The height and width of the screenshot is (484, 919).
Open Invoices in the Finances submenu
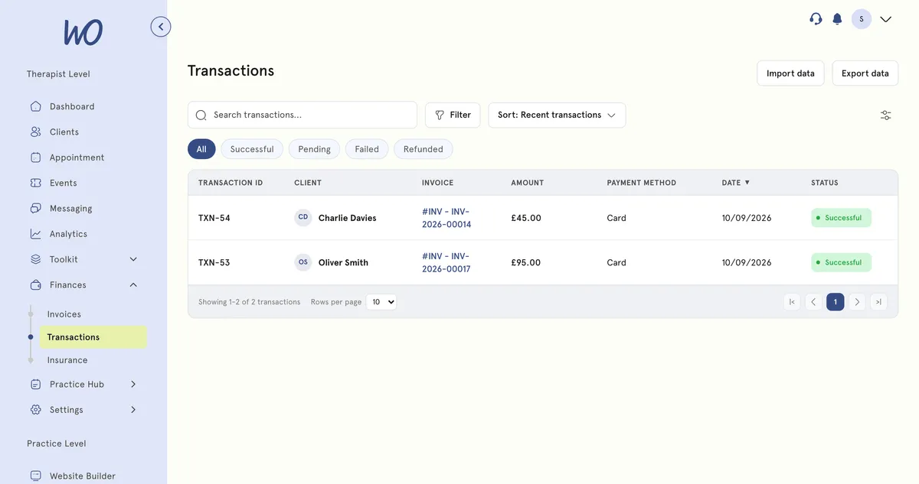click(x=64, y=314)
